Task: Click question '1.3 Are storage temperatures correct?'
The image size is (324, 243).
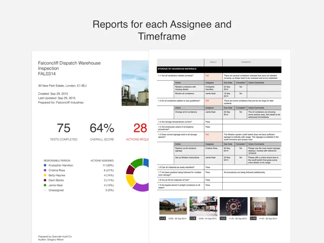Action: 175,122
